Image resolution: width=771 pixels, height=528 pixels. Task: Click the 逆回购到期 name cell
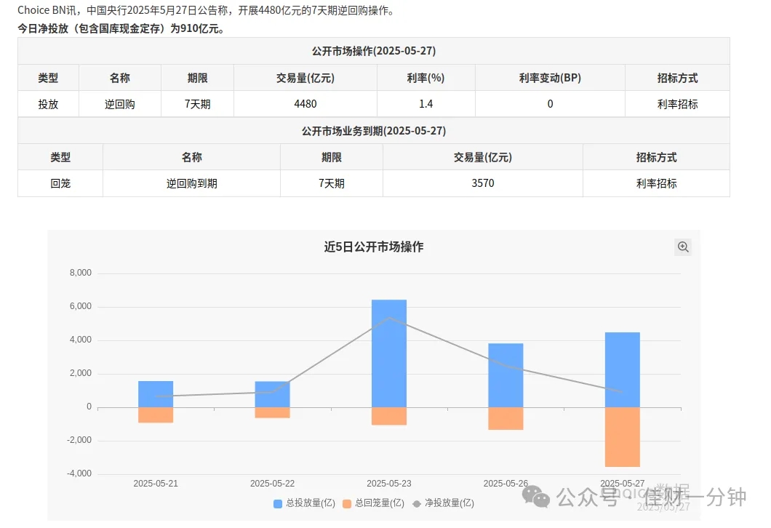coord(192,183)
